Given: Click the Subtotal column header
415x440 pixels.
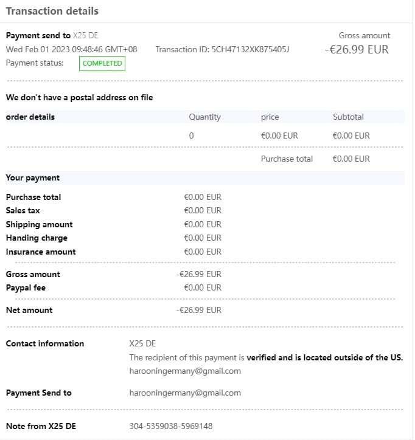Looking at the screenshot, I should tap(348, 117).
